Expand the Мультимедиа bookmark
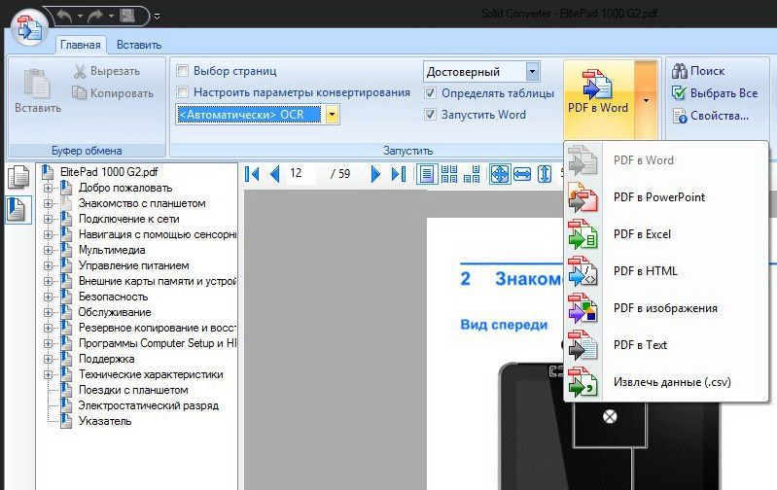The height and width of the screenshot is (490, 777). (x=48, y=250)
